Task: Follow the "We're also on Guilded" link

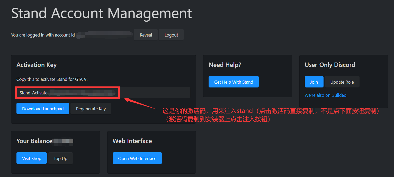Action: coord(326,95)
